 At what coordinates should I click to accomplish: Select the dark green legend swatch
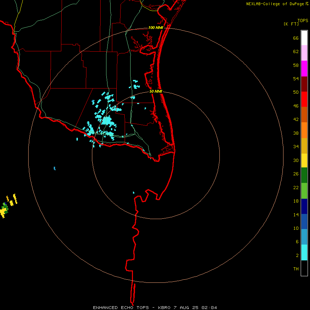pos(304,175)
